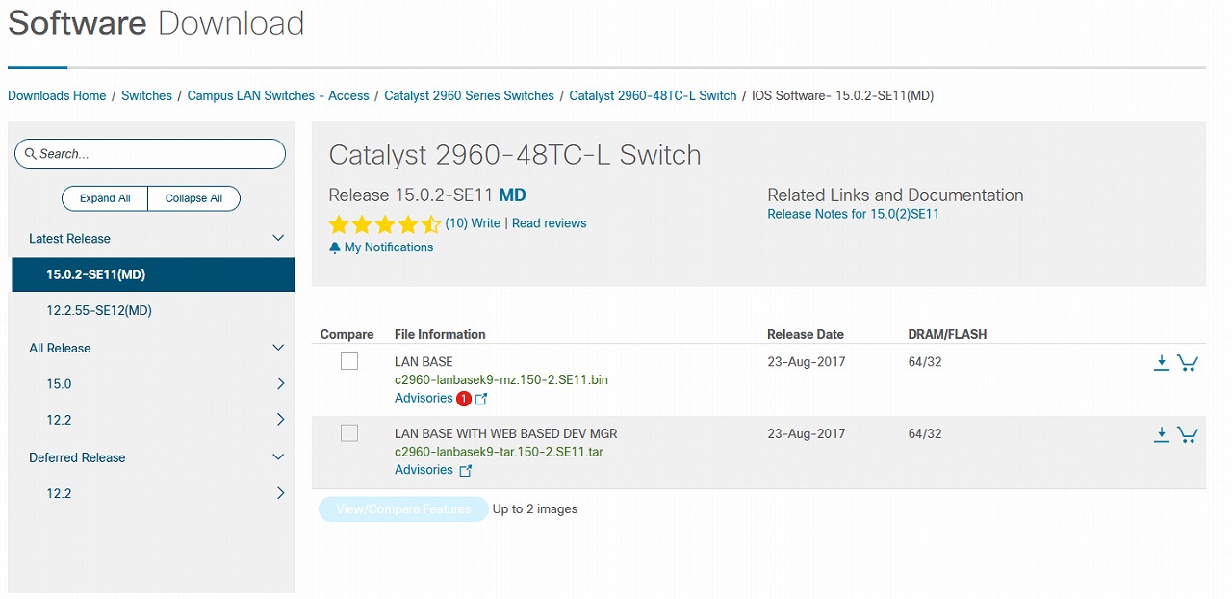Click the My Notifications bell icon
Screen dimensions: 1232x599
335,247
